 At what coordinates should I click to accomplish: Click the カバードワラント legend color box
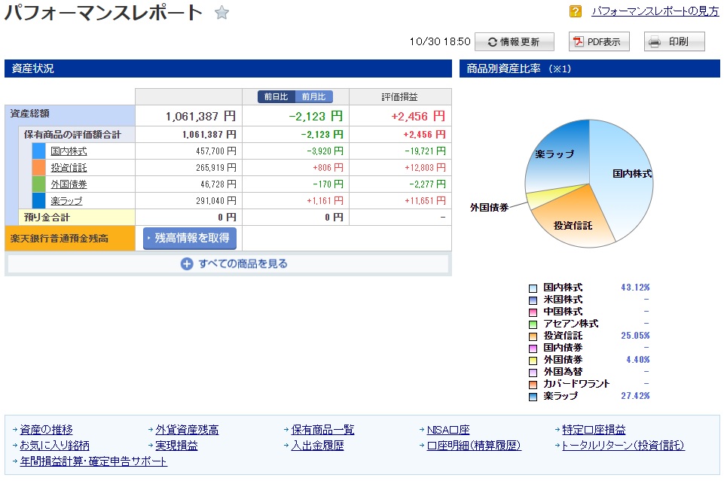(x=533, y=385)
